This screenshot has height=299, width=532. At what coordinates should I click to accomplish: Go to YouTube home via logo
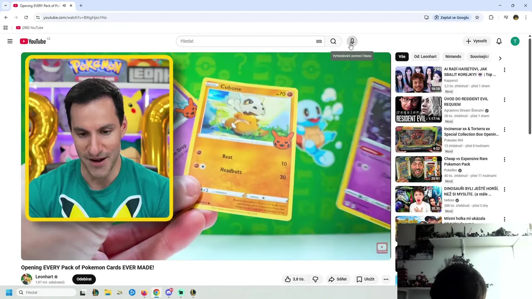[x=33, y=41]
